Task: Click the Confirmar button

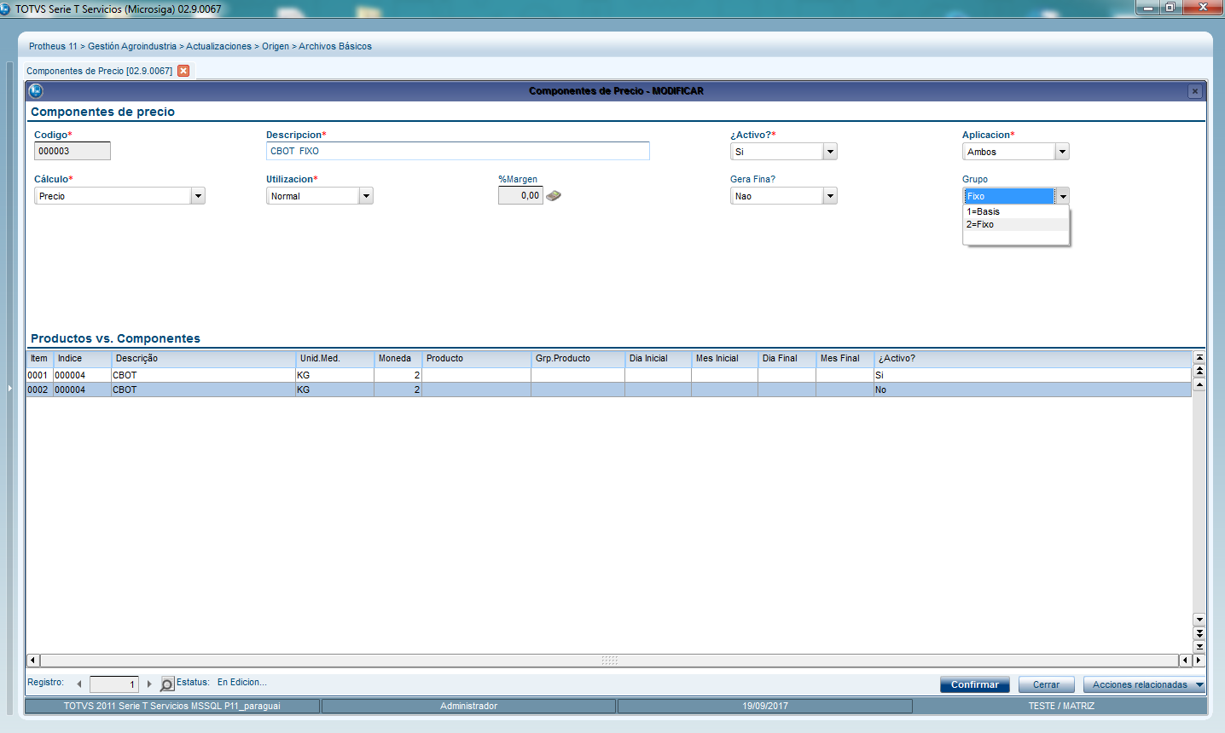Action: click(975, 684)
